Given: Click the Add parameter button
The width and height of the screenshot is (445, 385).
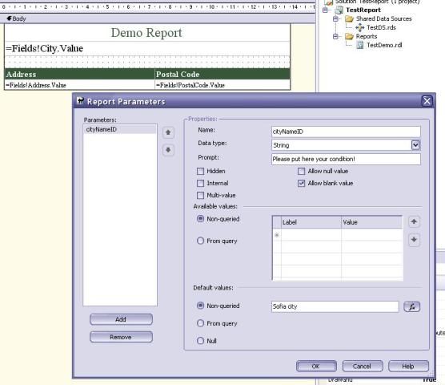Looking at the screenshot, I should click(x=121, y=319).
